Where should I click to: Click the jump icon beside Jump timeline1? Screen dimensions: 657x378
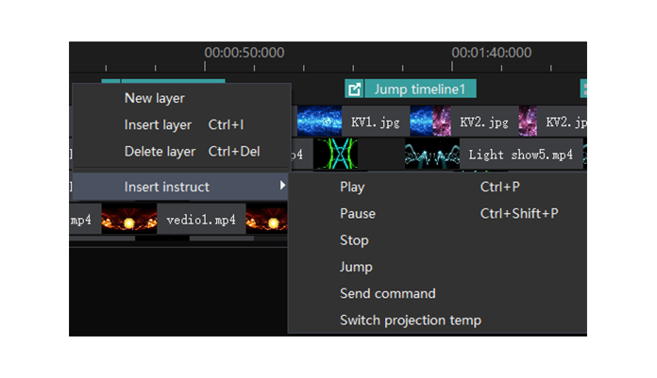pyautogui.click(x=354, y=89)
